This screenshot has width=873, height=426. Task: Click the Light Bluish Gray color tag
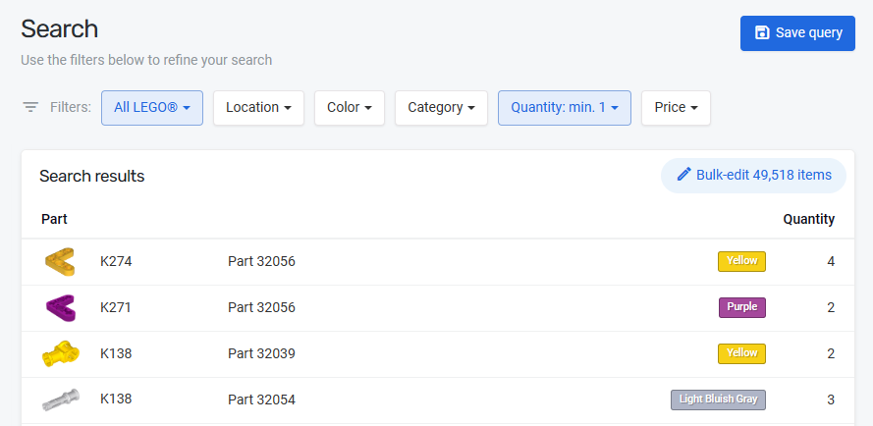click(x=717, y=399)
